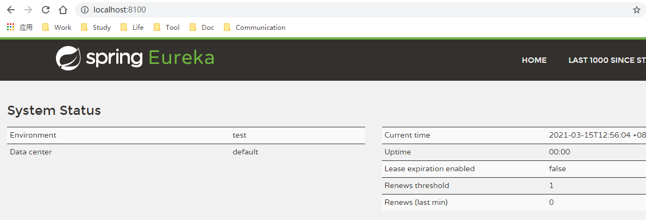Open the Study bookmark folder
This screenshot has width=646, height=220.
tap(96, 28)
